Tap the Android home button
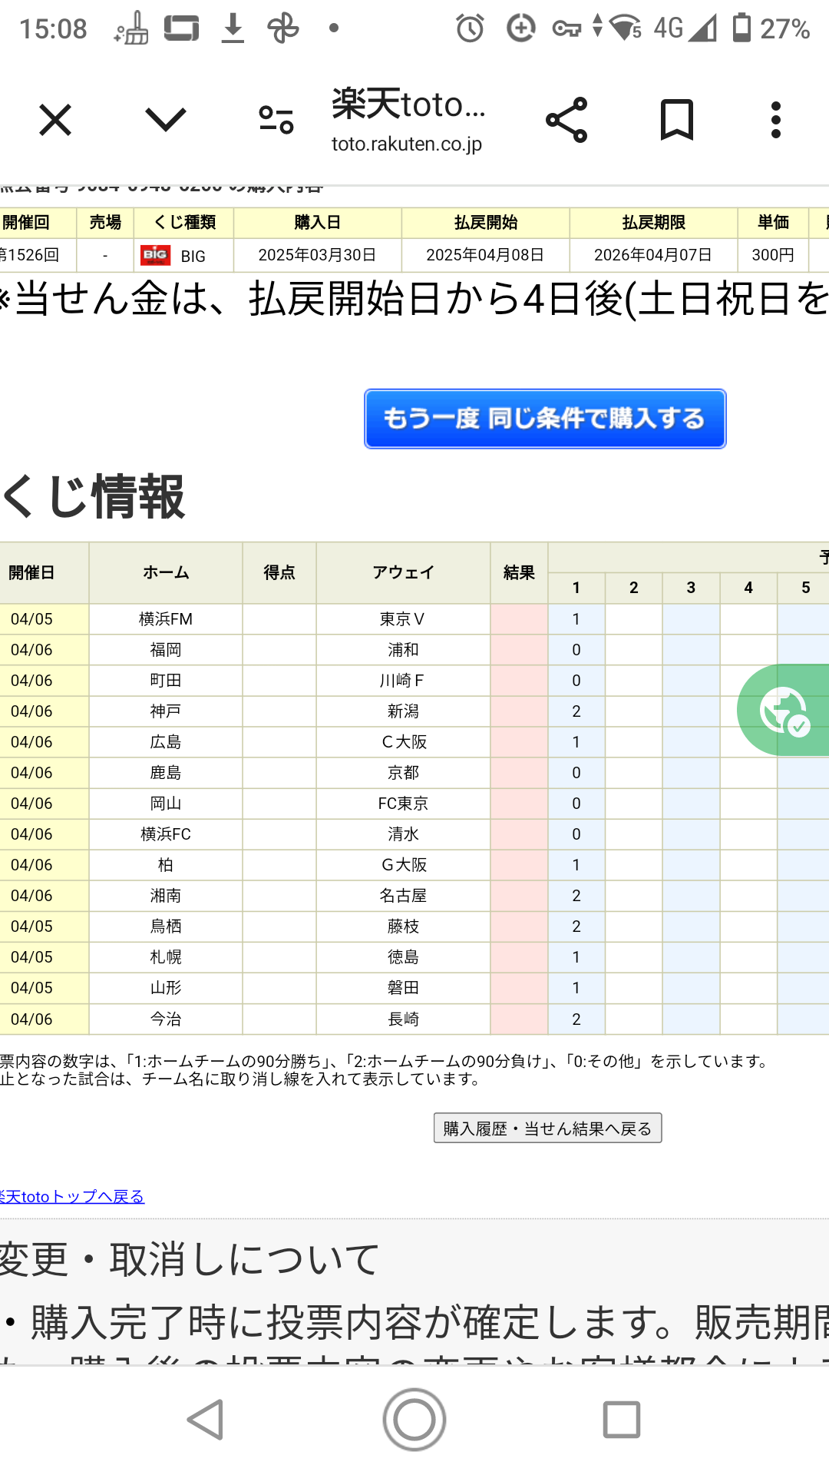Image resolution: width=829 pixels, height=1475 pixels. tap(414, 1419)
